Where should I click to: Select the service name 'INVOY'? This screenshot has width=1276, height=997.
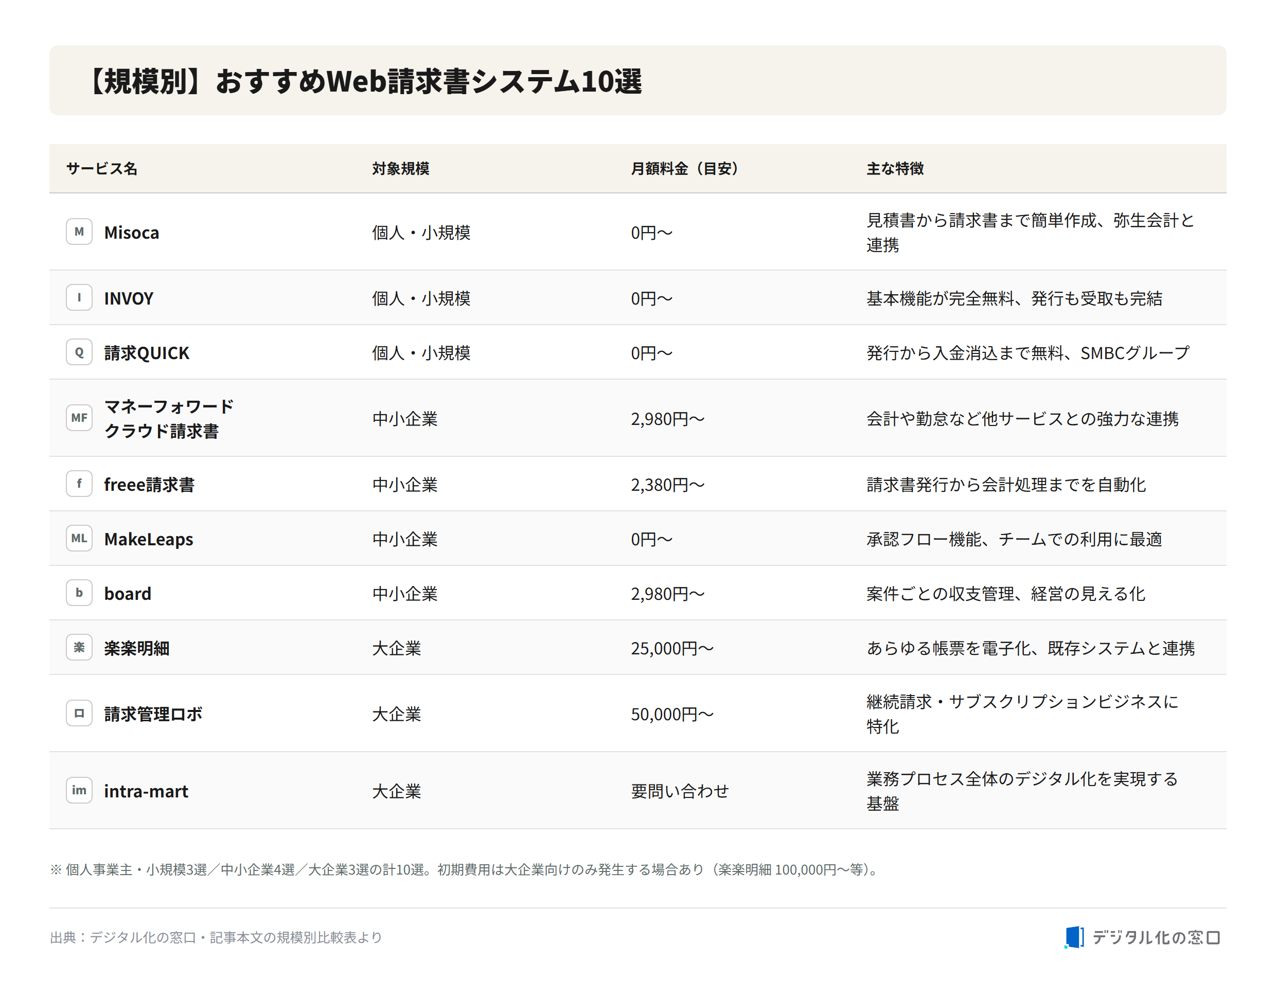tap(129, 298)
